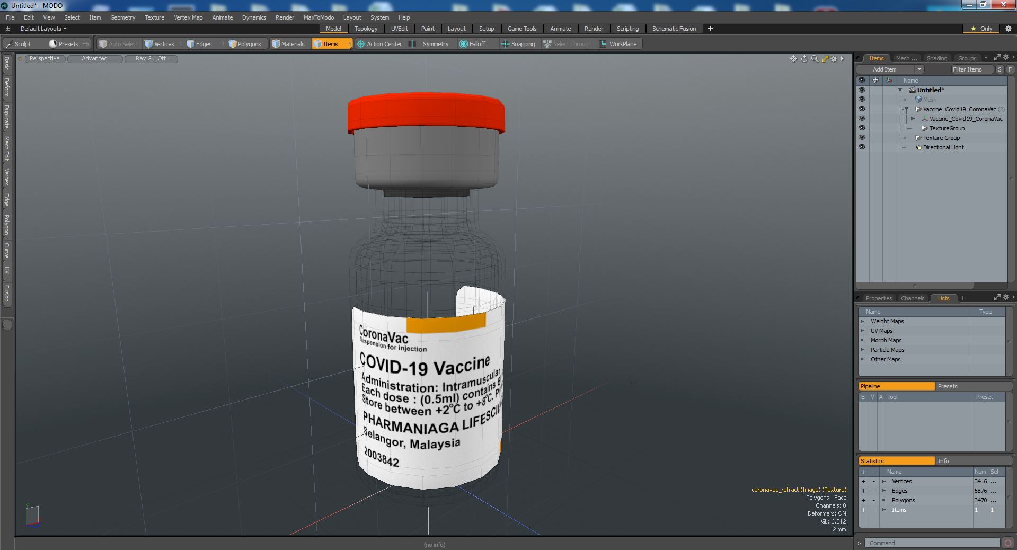Click the record button beside Command field
The image size is (1017, 550).
coord(1008,543)
